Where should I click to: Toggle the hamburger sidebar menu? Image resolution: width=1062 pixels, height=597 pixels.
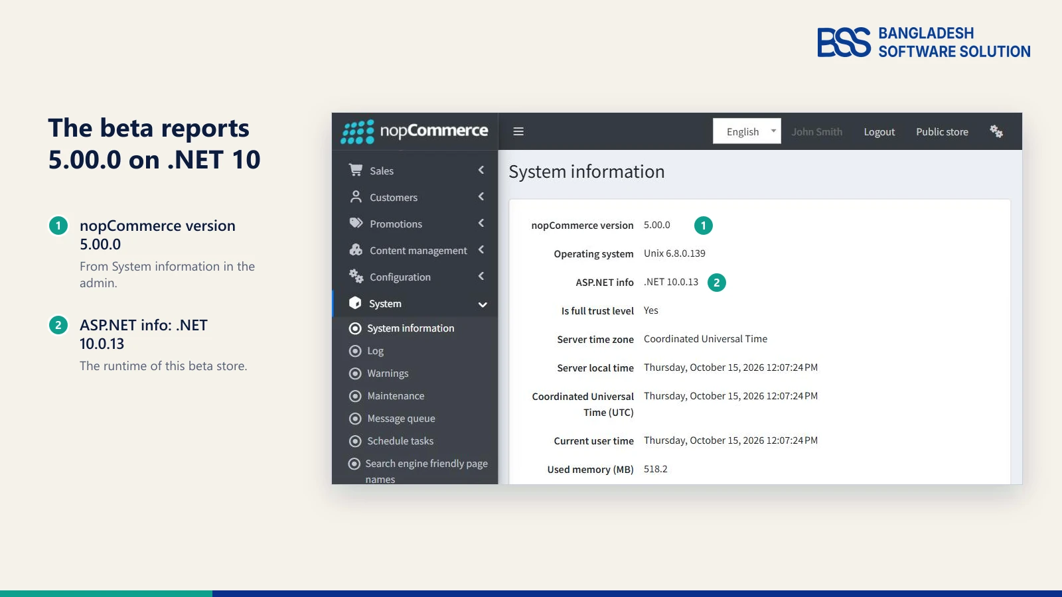click(518, 131)
